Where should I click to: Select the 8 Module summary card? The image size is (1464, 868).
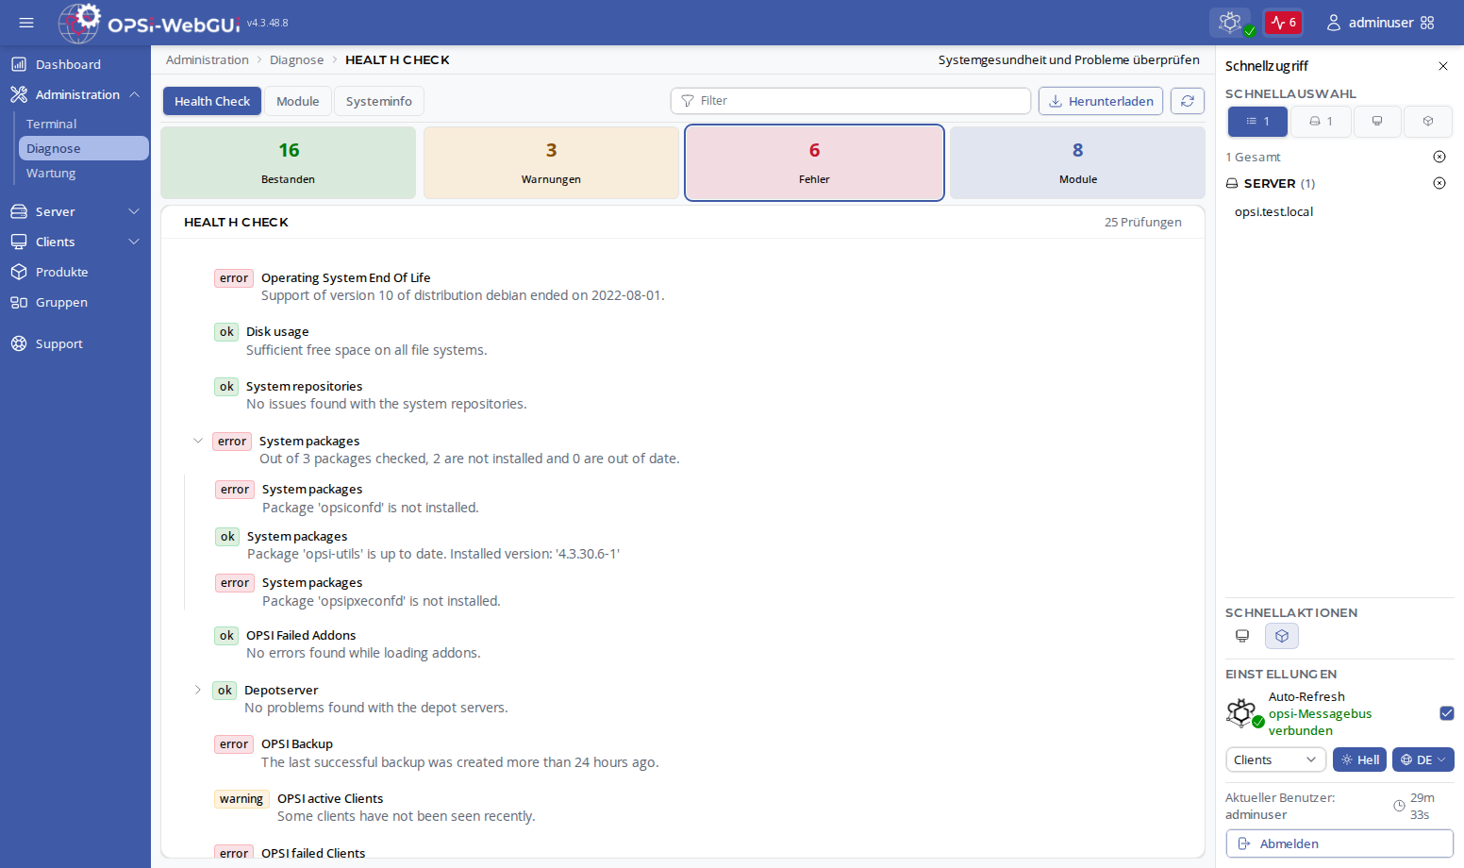coord(1077,162)
